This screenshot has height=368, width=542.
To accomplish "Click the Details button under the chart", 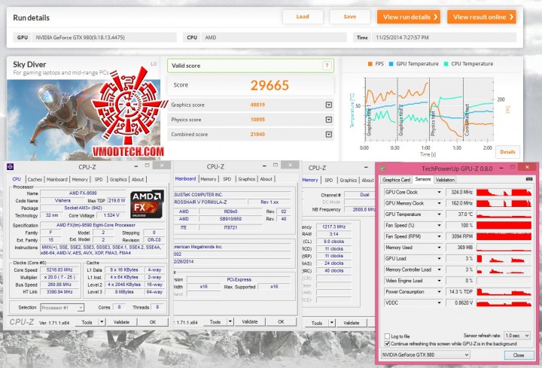I will [507, 152].
